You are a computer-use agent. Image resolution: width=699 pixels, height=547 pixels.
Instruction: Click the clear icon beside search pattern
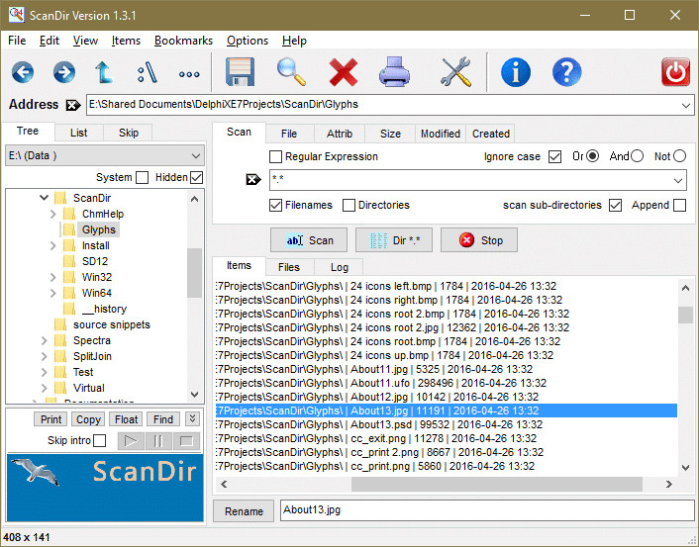click(x=253, y=179)
